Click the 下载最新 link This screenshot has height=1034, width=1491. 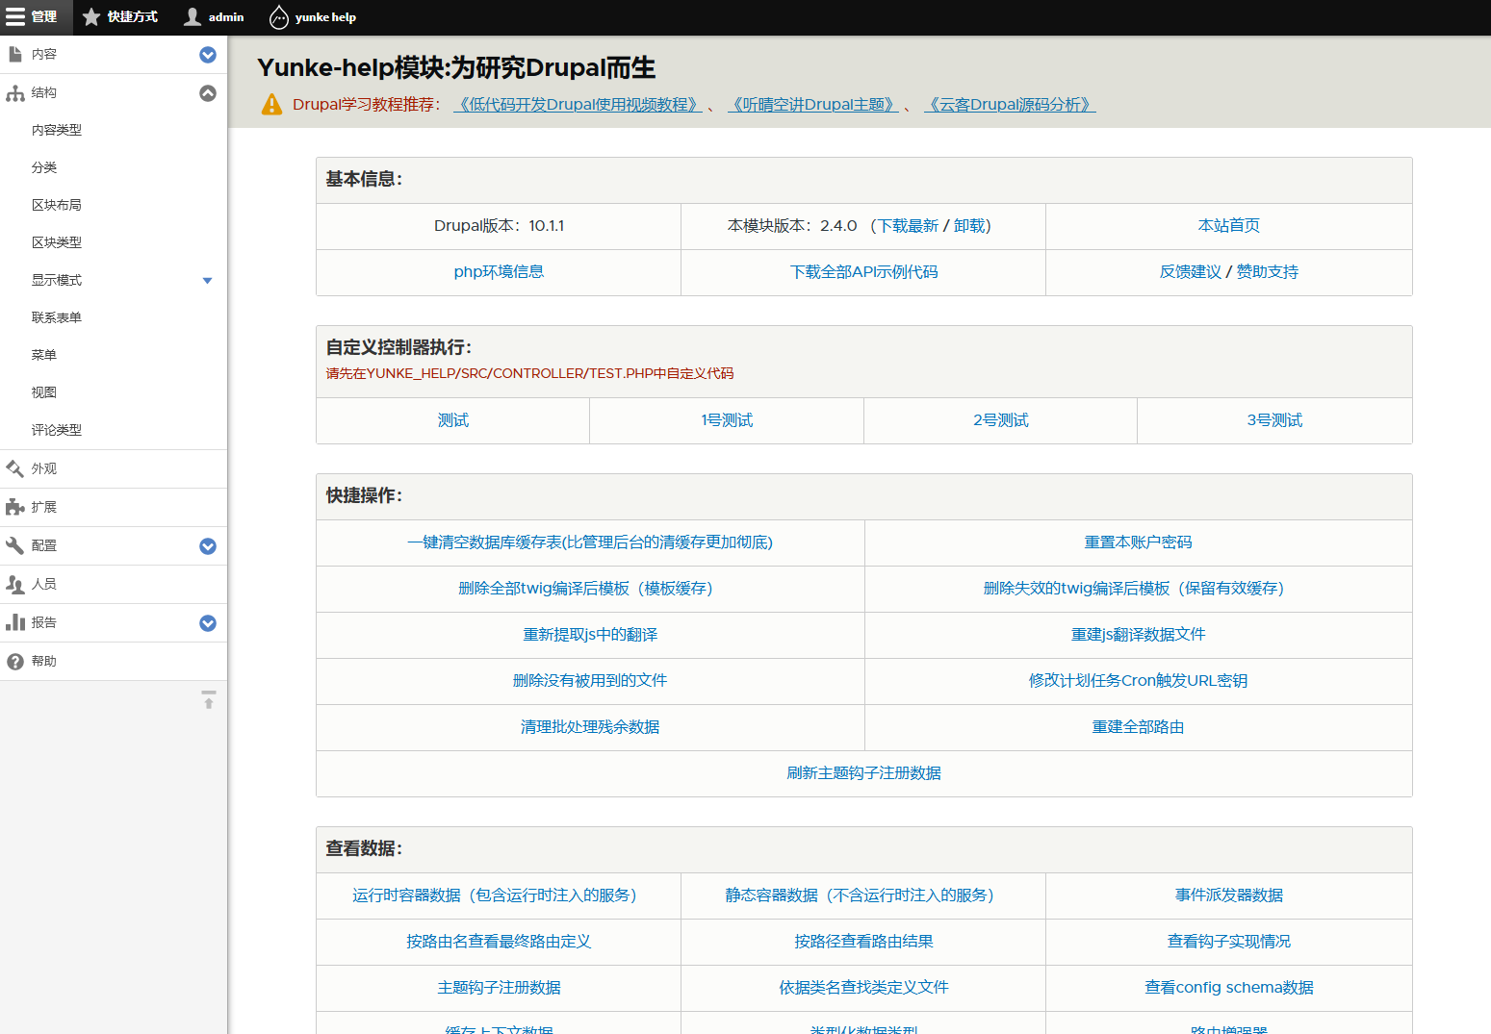[908, 226]
